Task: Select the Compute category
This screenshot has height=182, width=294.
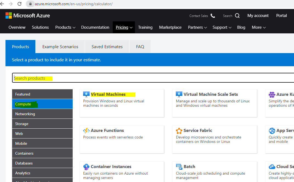Action: [x=43, y=104]
